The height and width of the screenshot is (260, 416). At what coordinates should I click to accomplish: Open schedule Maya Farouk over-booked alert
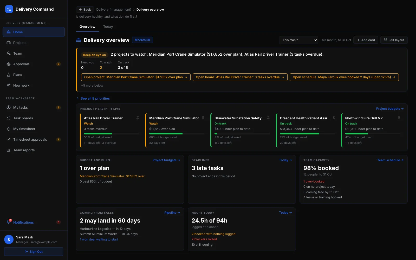(344, 77)
